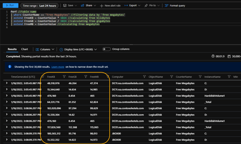Filter the FreeKB column
Screen dimensions: 241x144
click(x=64, y=77)
